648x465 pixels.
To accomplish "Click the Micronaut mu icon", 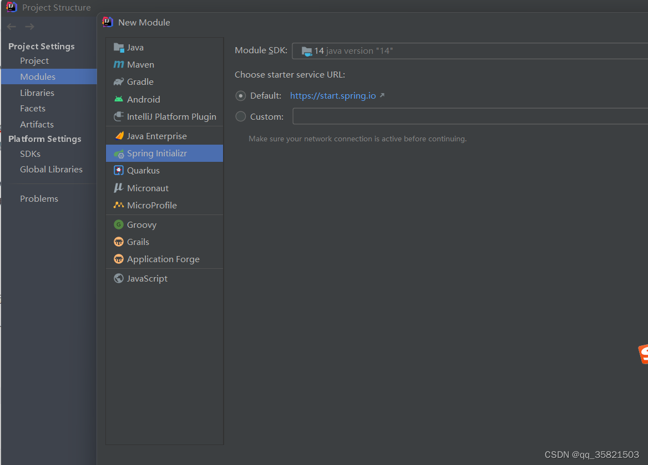I will point(119,188).
